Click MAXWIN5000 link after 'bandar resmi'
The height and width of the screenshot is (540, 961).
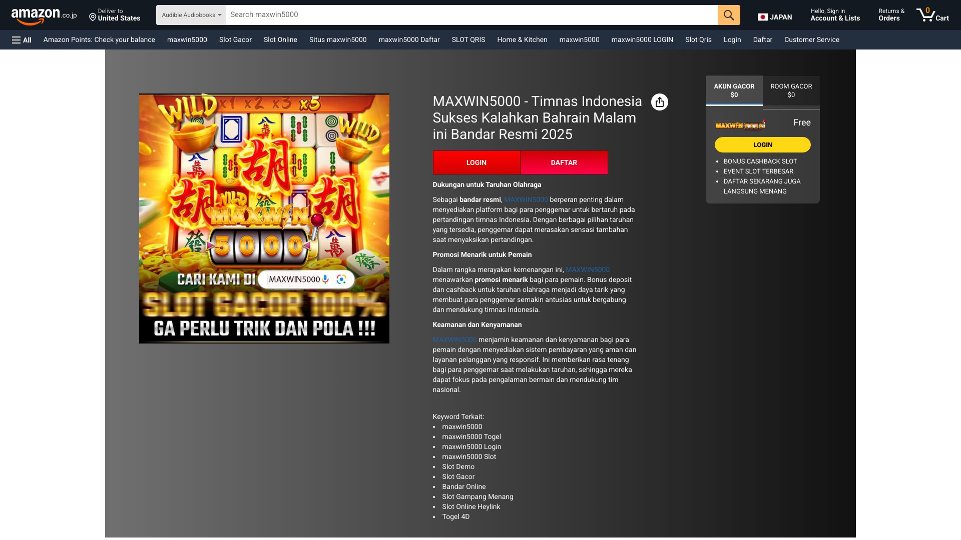526,200
